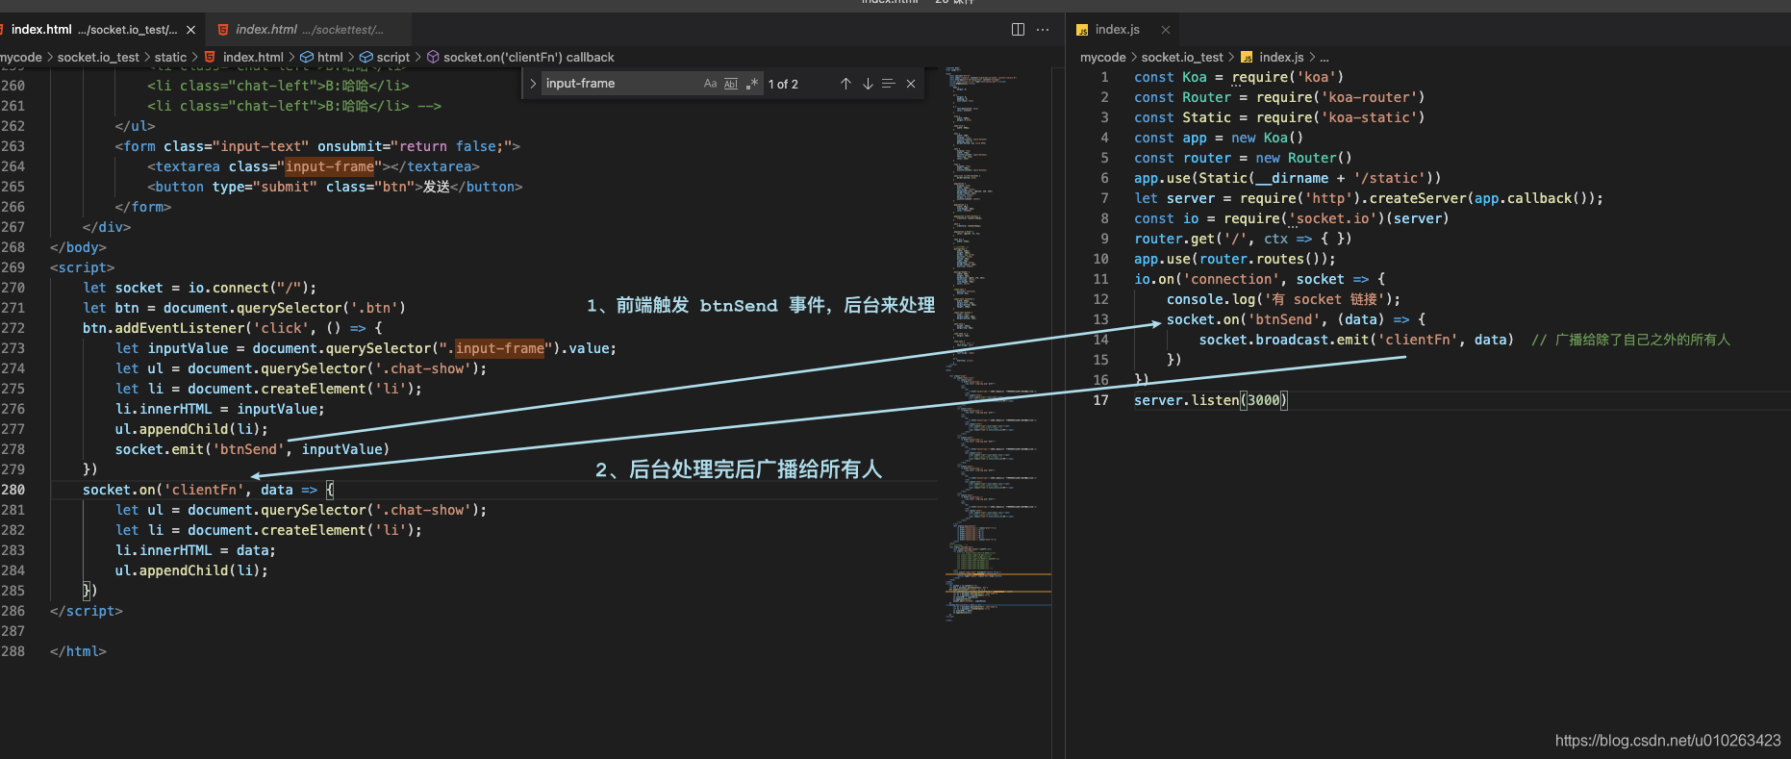1791x759 pixels.
Task: Click HTML5 icon on sockettest tab
Action: click(x=223, y=30)
